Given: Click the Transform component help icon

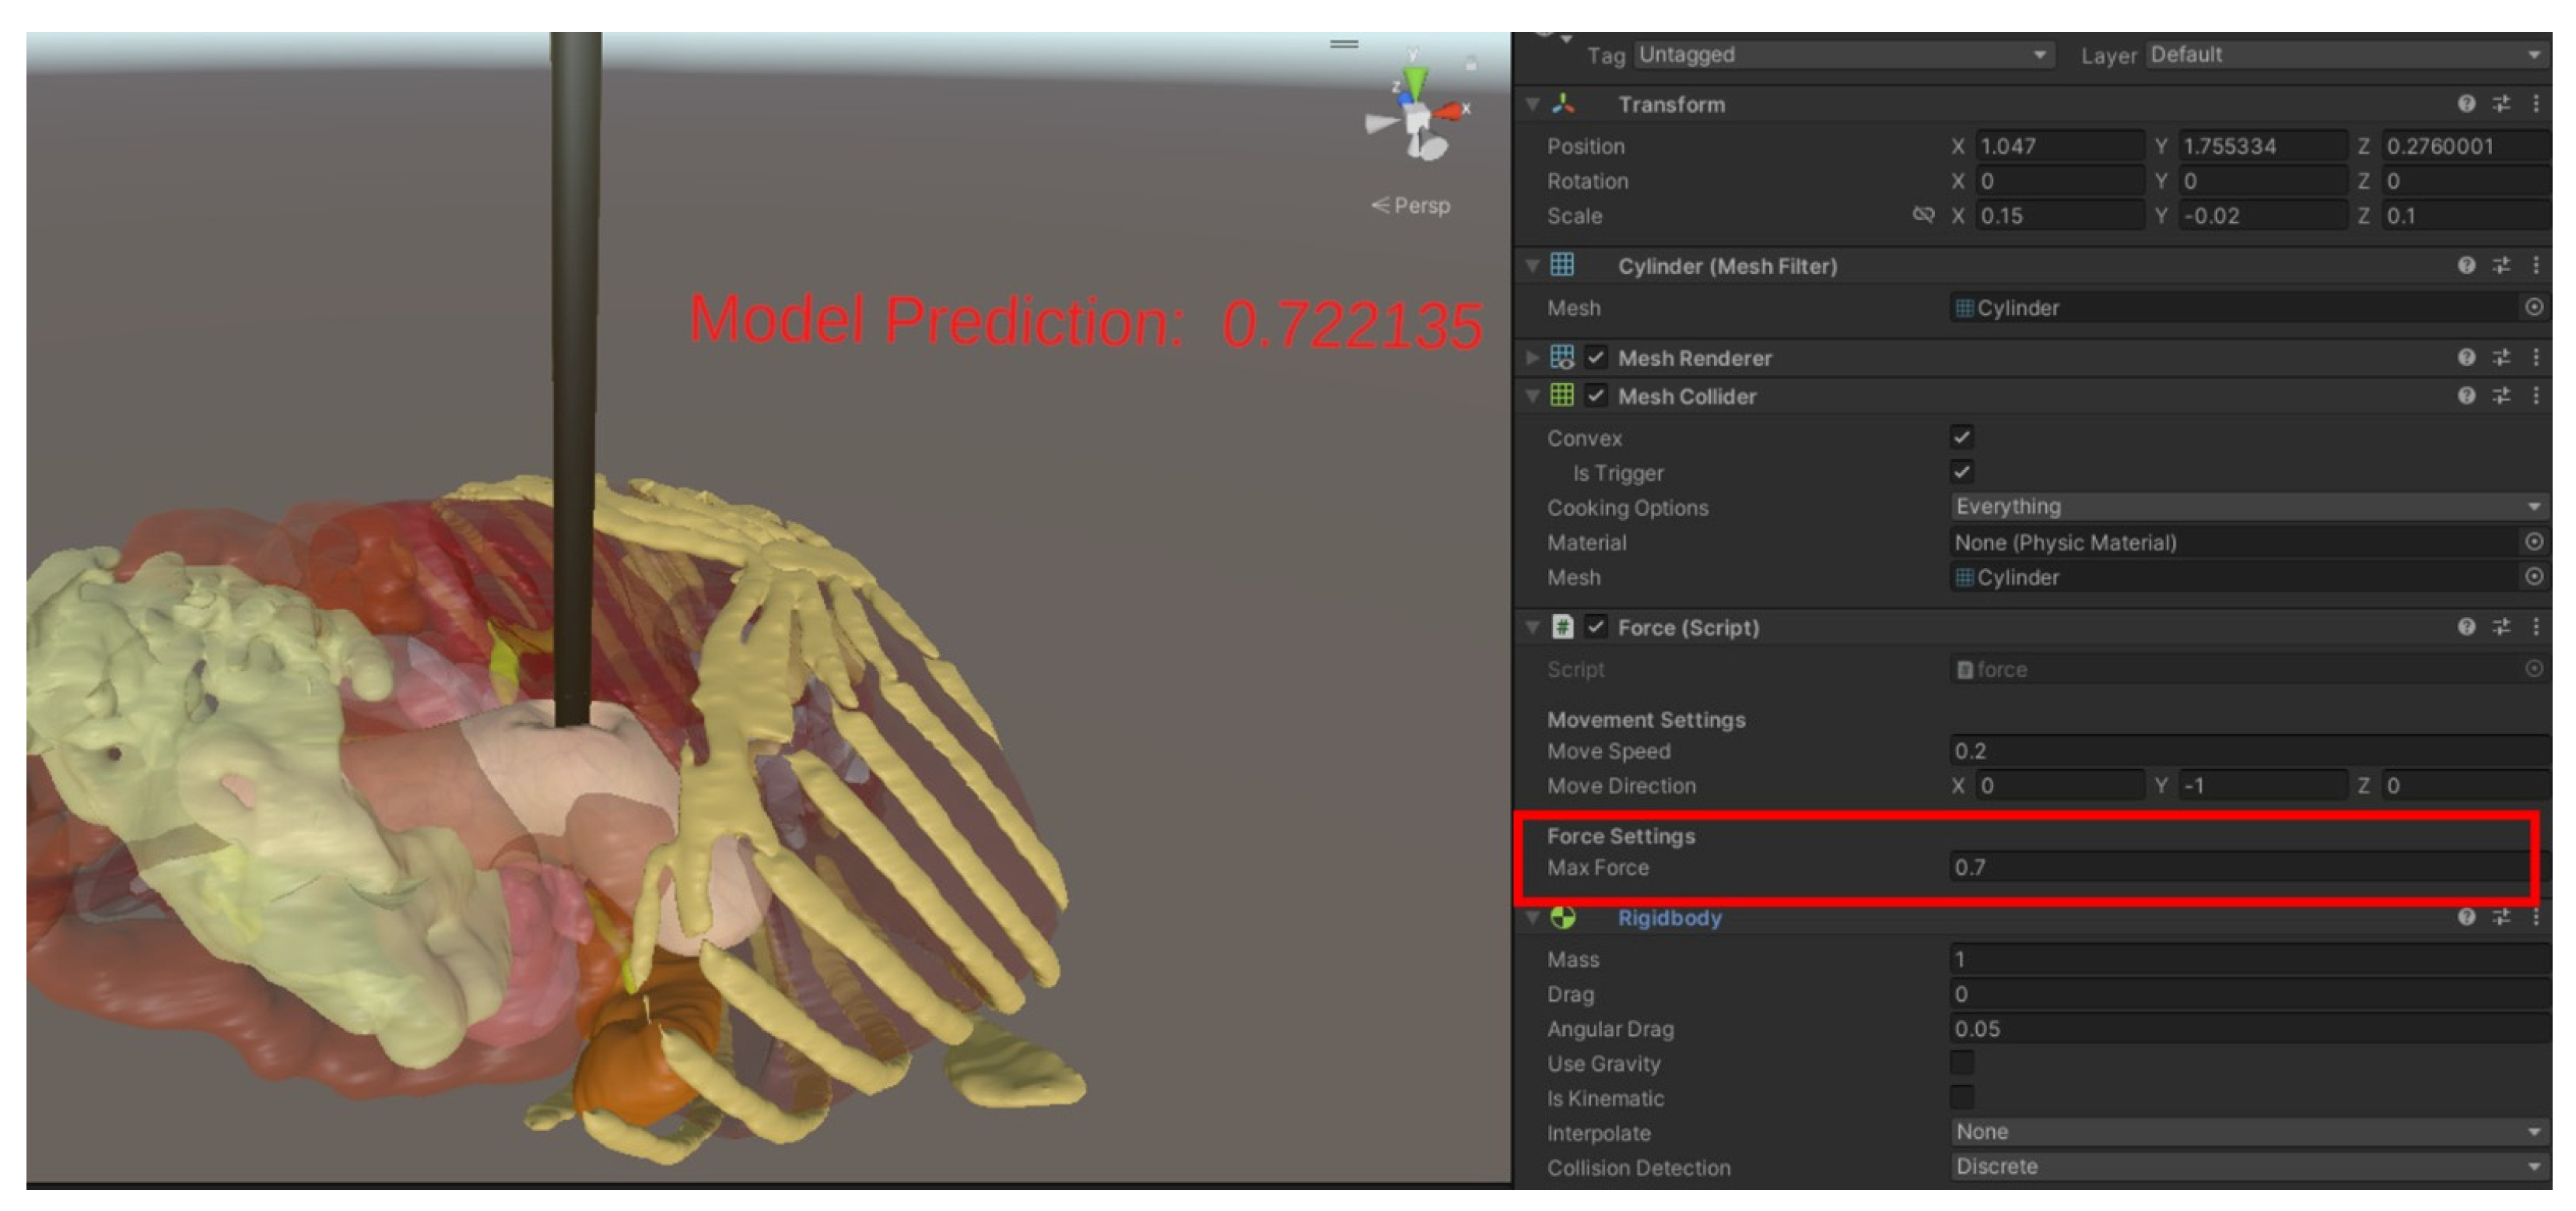Looking at the screenshot, I should point(2466,104).
